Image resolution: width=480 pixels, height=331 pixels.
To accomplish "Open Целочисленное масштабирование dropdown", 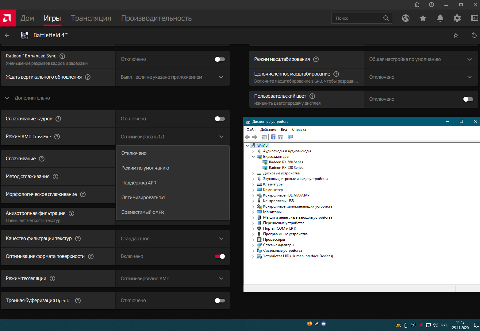I will 421,77.
